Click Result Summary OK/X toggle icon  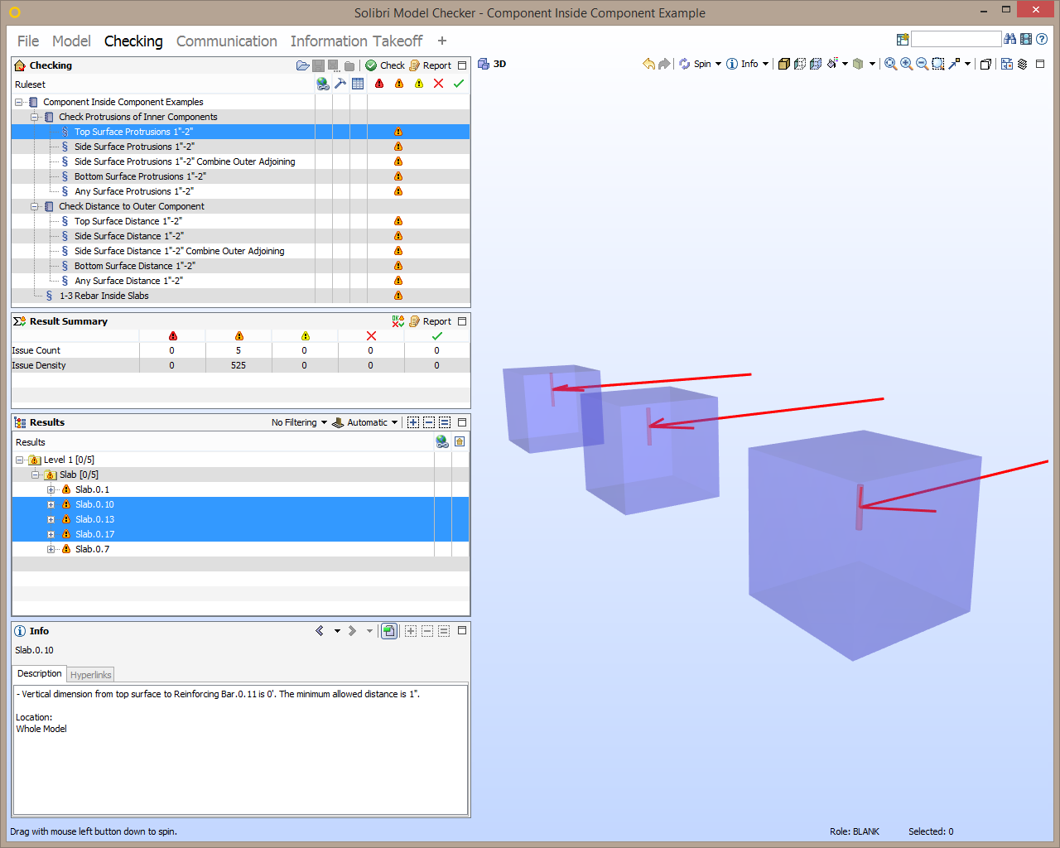coord(398,321)
